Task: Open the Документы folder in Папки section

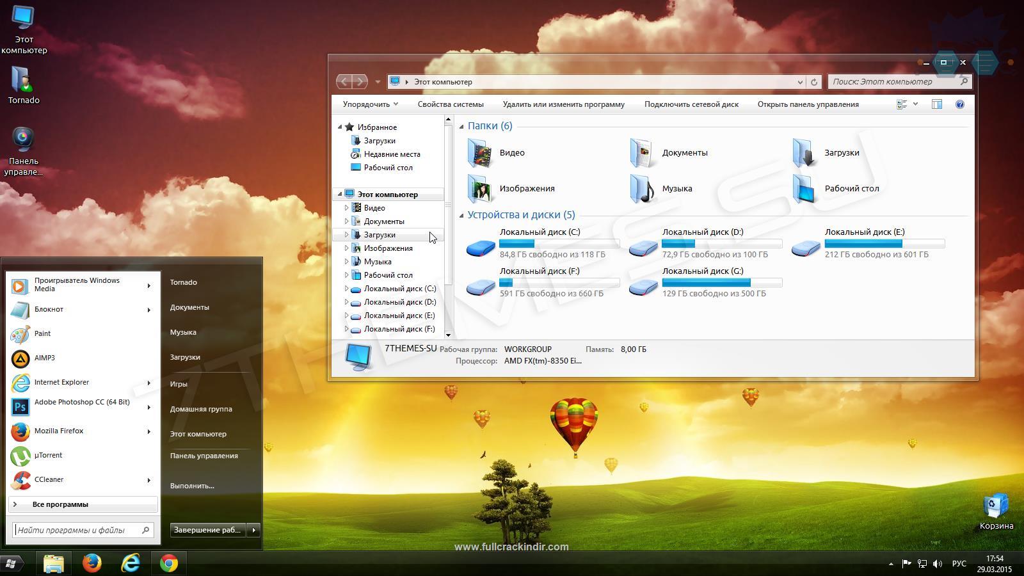Action: click(642, 153)
